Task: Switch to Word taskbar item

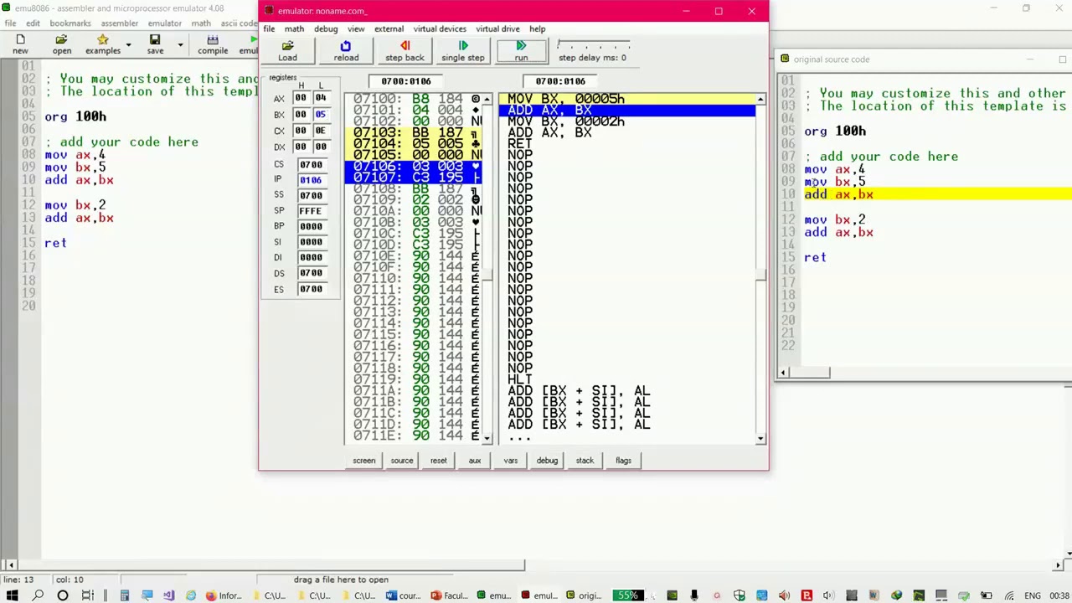Action: (405, 595)
